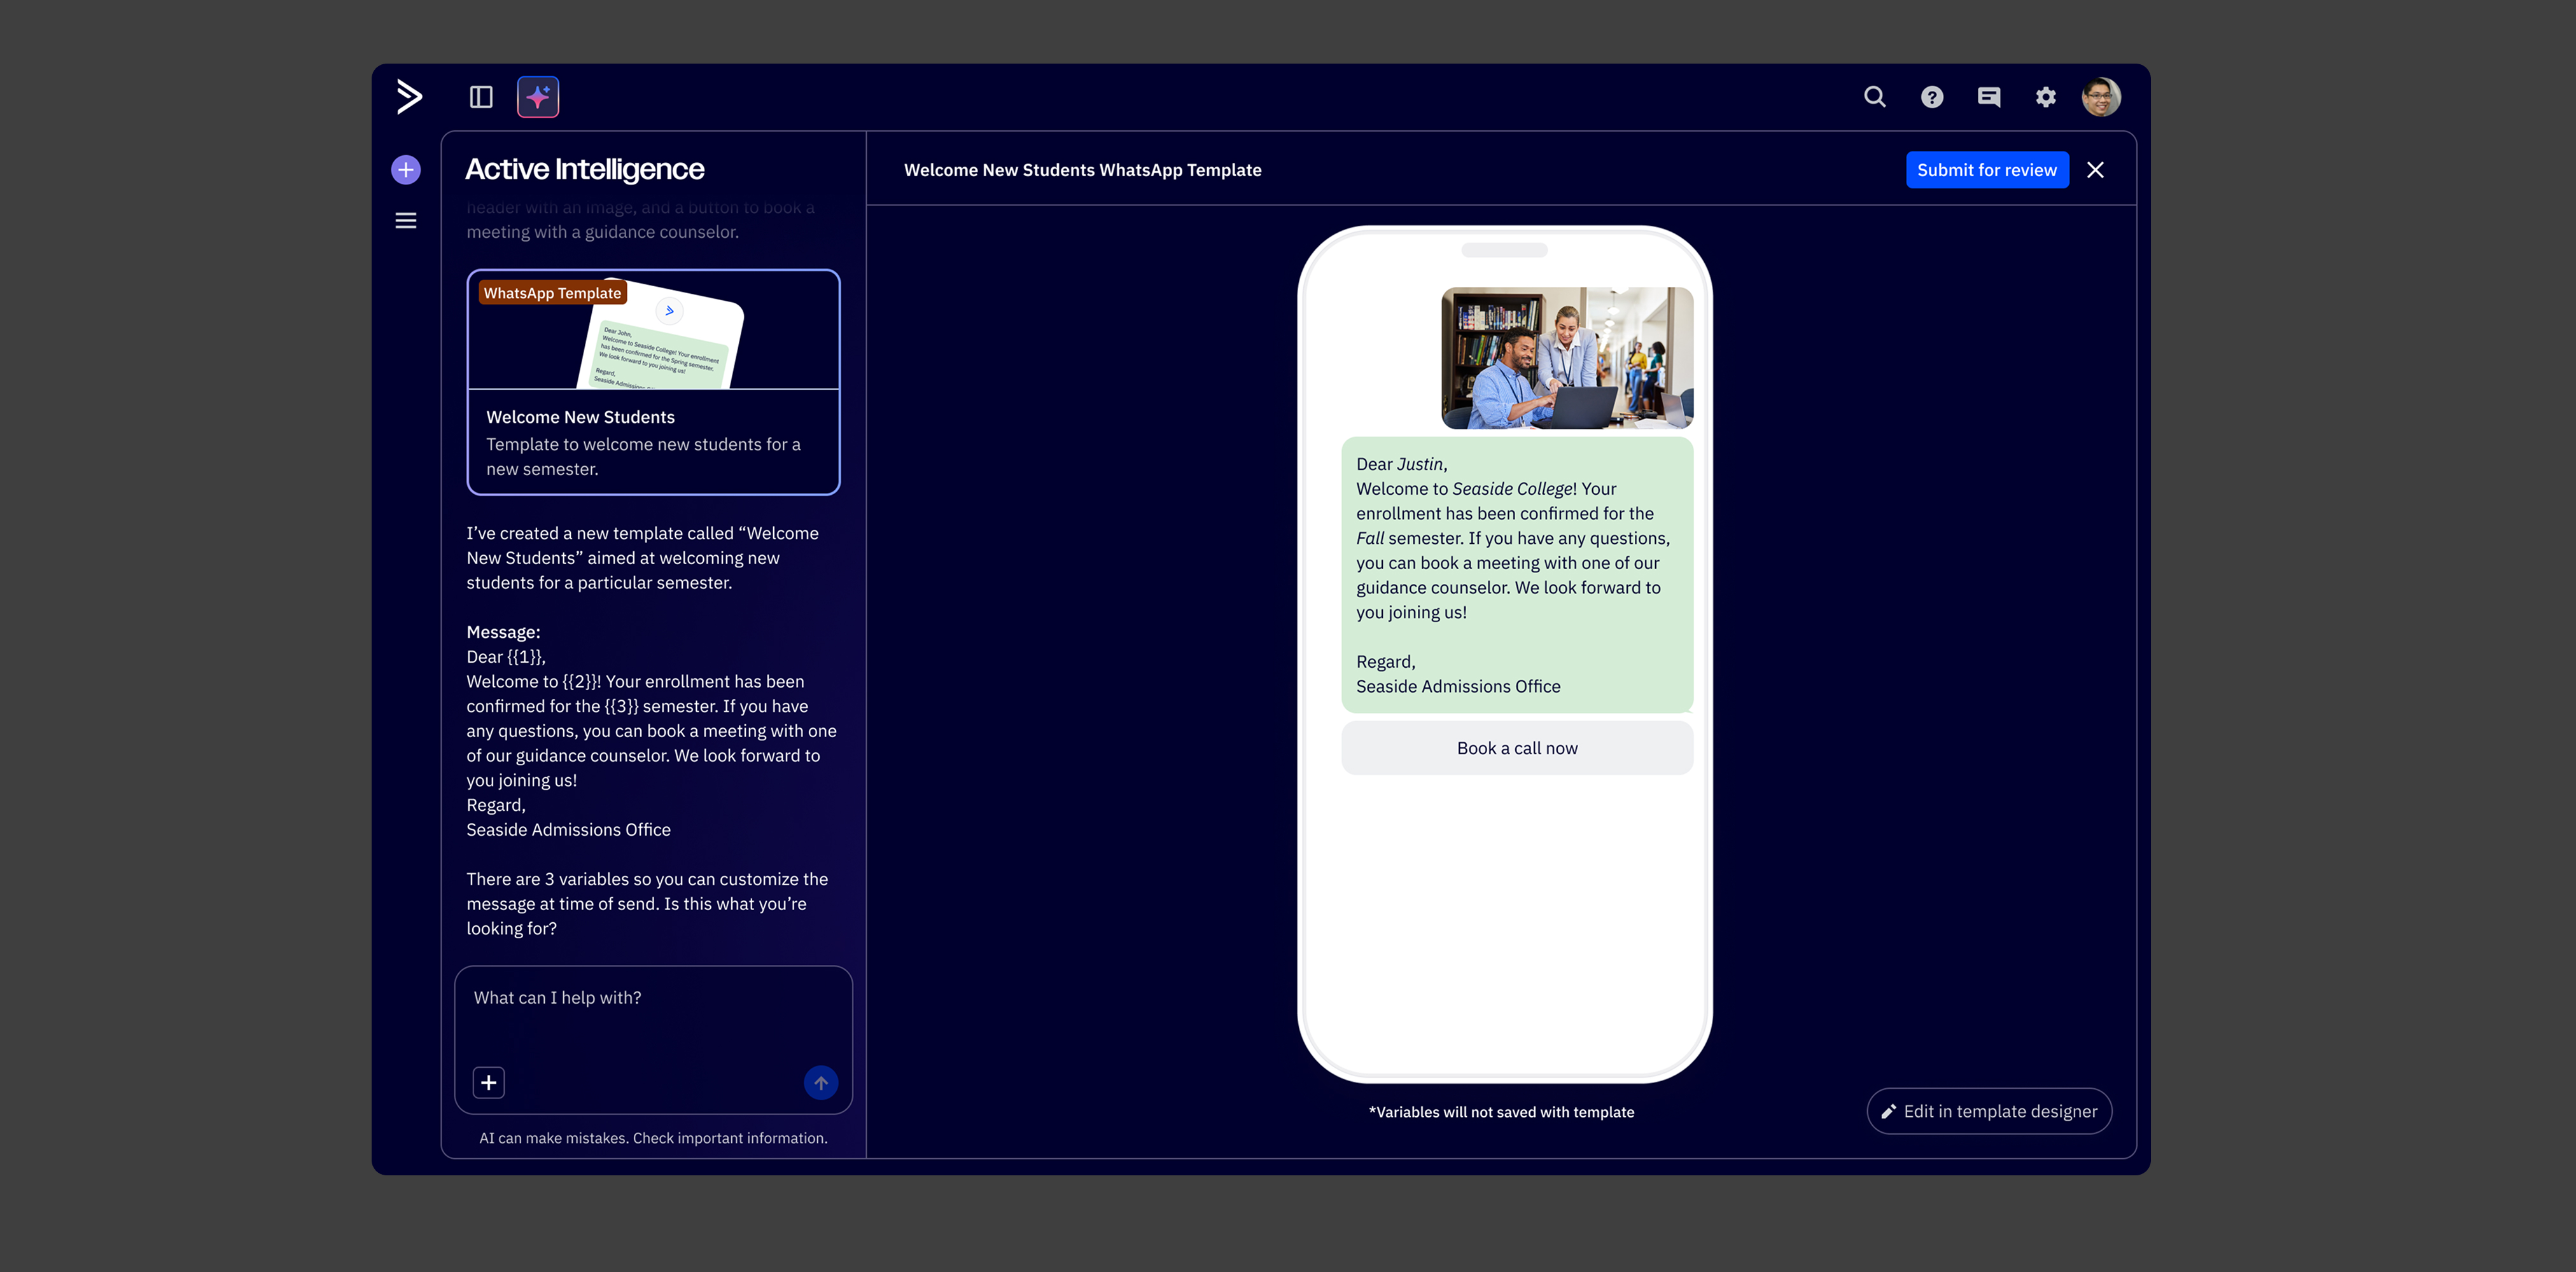Start new chat with purple plus icon
Viewport: 2576px width, 1272px height.
[406, 170]
